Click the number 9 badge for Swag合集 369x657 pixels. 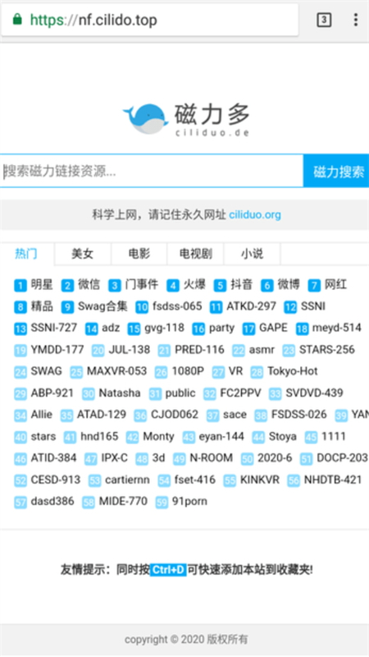click(67, 307)
